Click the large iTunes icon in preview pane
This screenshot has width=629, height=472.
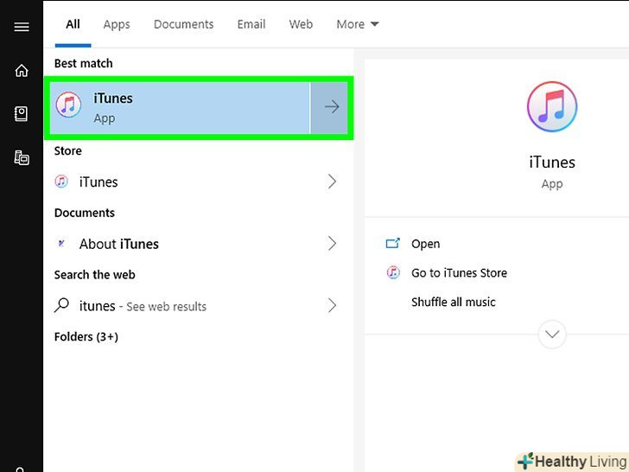pos(551,107)
